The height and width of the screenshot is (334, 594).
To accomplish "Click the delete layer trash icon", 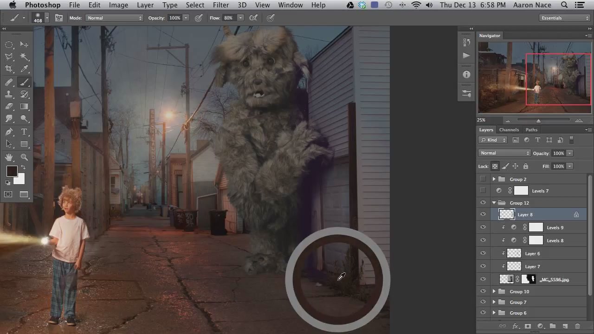I will tap(577, 327).
